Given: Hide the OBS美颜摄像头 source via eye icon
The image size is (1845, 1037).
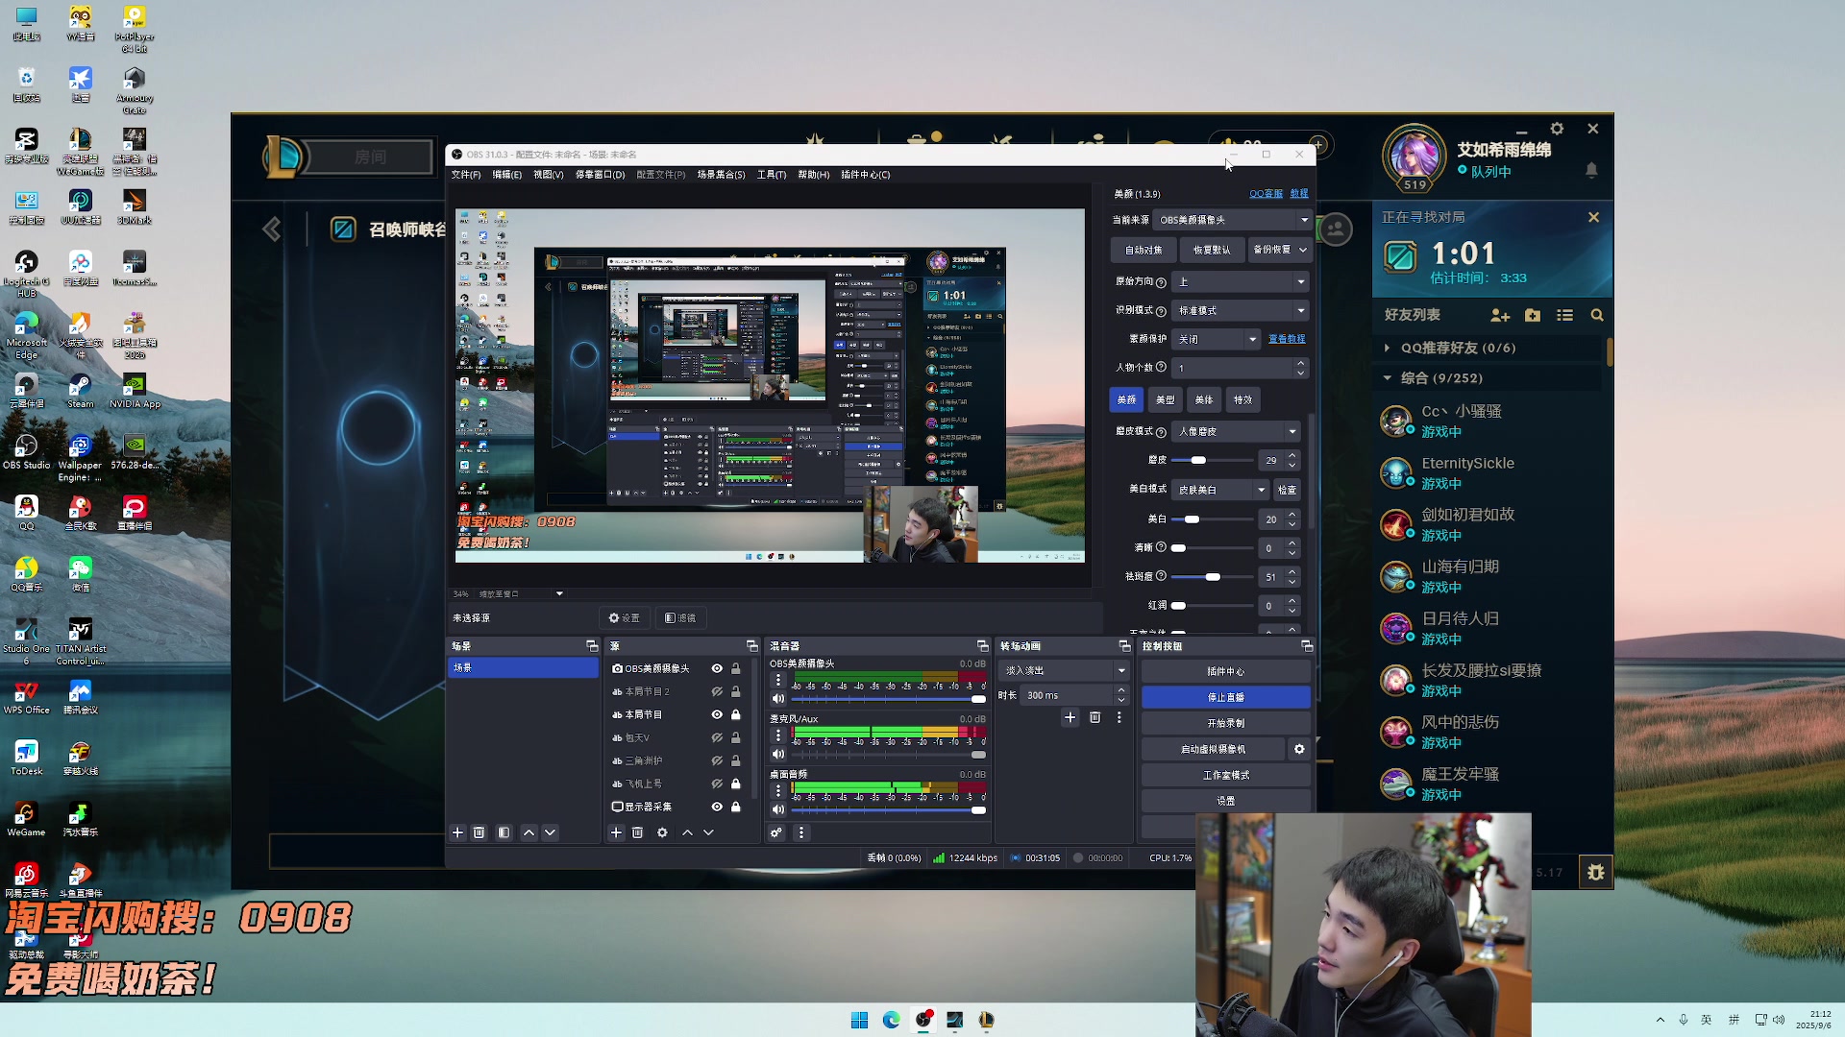Looking at the screenshot, I should click(717, 668).
